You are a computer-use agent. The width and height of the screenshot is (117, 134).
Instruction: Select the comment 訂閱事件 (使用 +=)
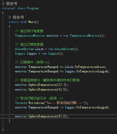click(32, 62)
